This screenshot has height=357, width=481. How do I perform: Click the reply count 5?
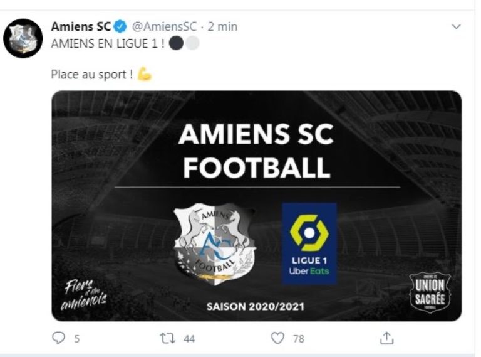(76, 339)
